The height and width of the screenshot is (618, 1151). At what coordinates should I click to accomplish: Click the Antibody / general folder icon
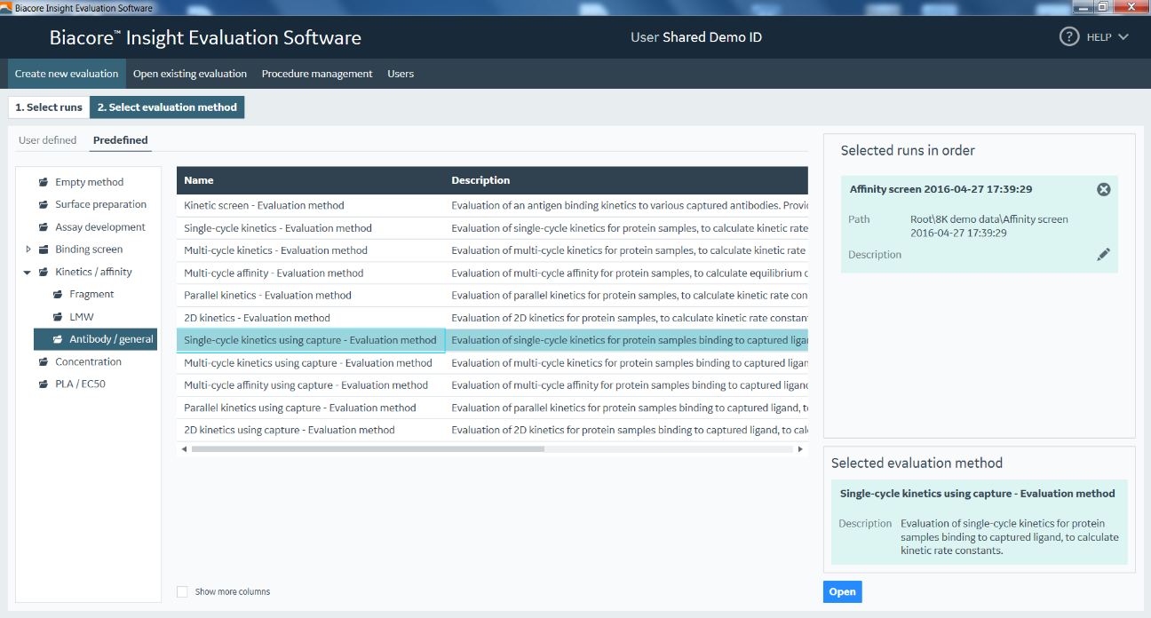tap(58, 339)
